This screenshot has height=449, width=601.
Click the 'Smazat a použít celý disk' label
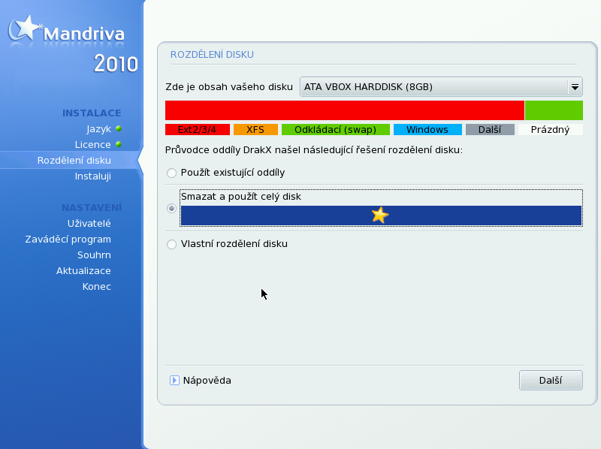(x=240, y=197)
